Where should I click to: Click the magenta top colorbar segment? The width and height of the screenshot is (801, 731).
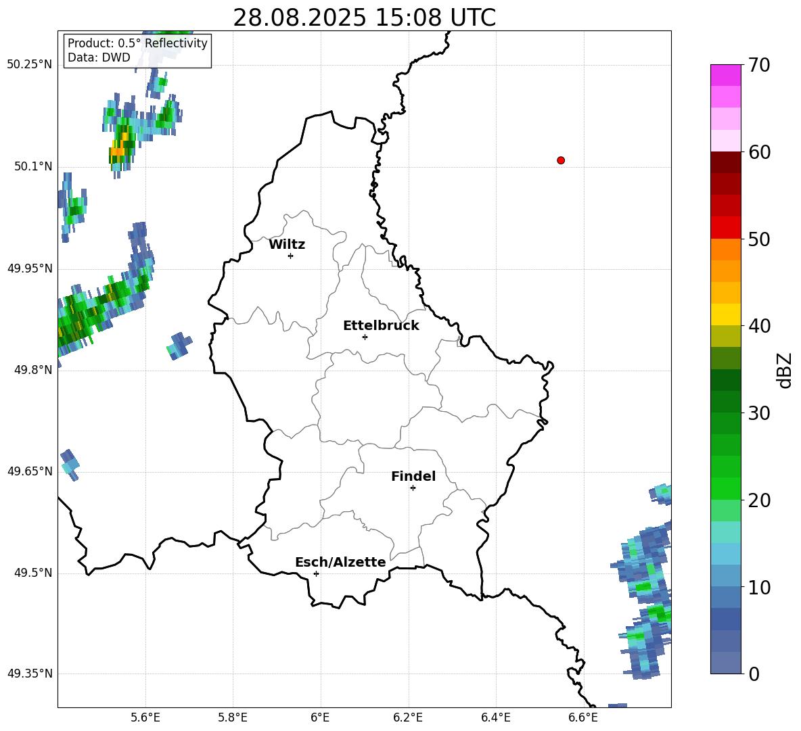click(725, 76)
